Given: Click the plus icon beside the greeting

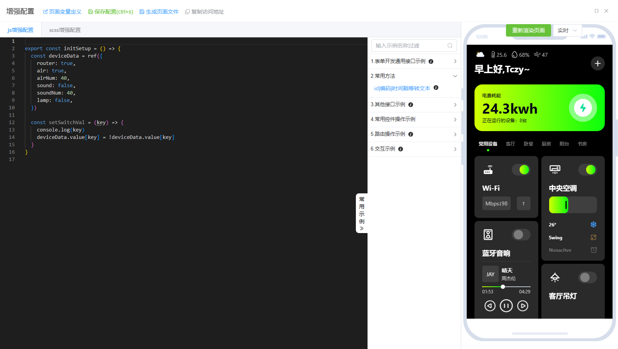Looking at the screenshot, I should [597, 63].
